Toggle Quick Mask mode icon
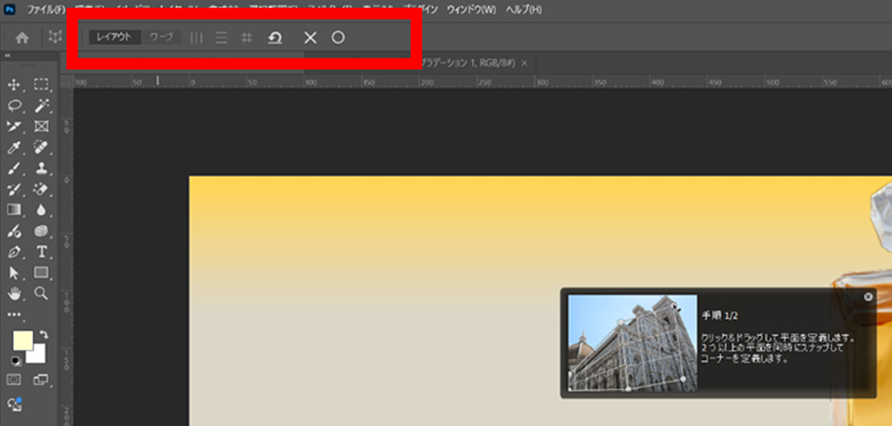This screenshot has height=426, width=892. 14,379
